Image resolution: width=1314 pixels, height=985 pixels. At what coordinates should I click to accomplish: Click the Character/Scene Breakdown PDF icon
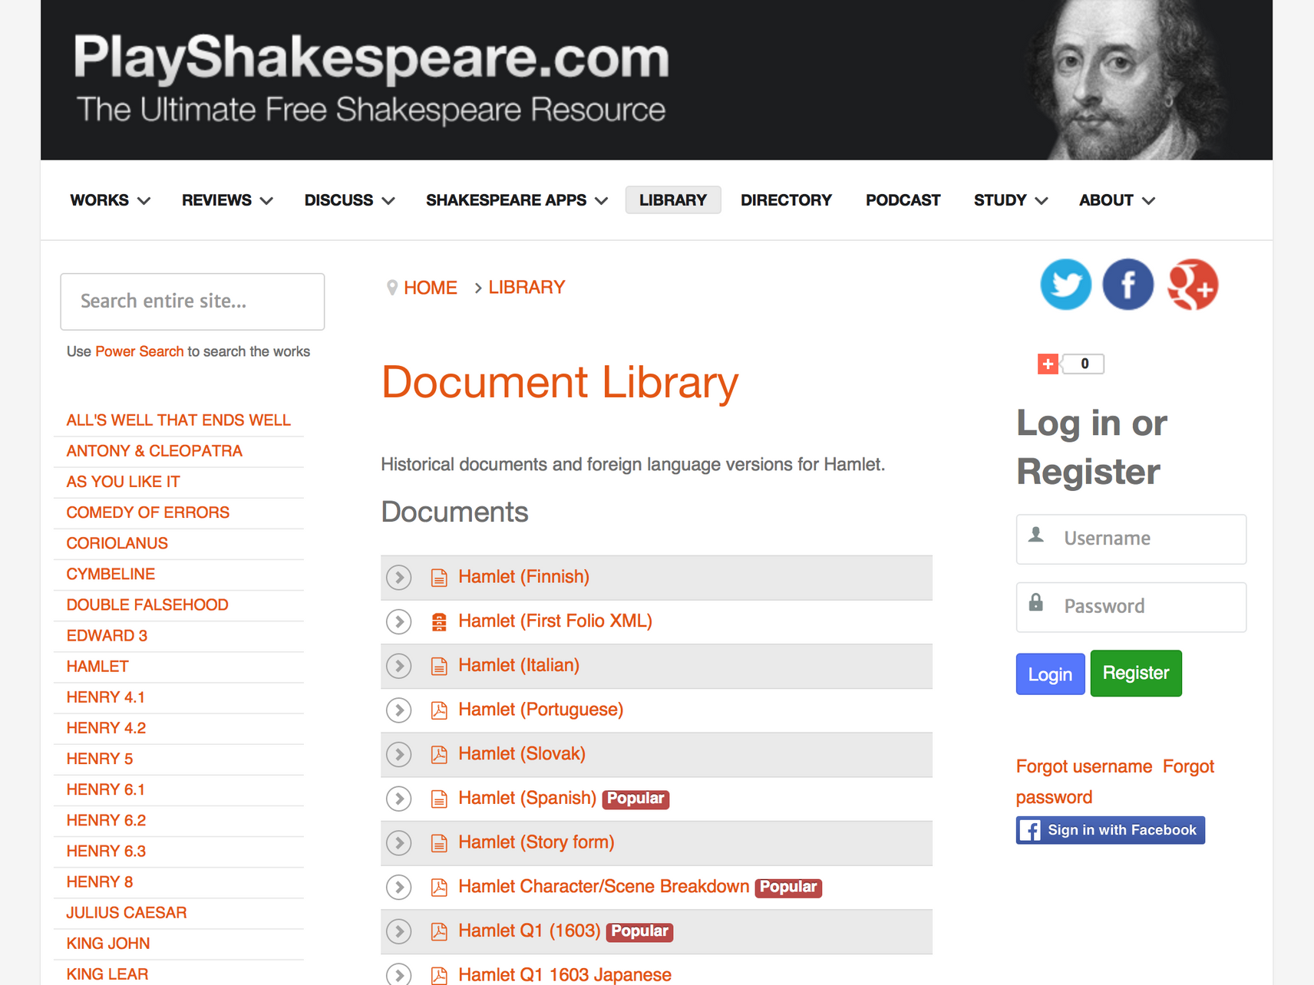click(x=439, y=888)
